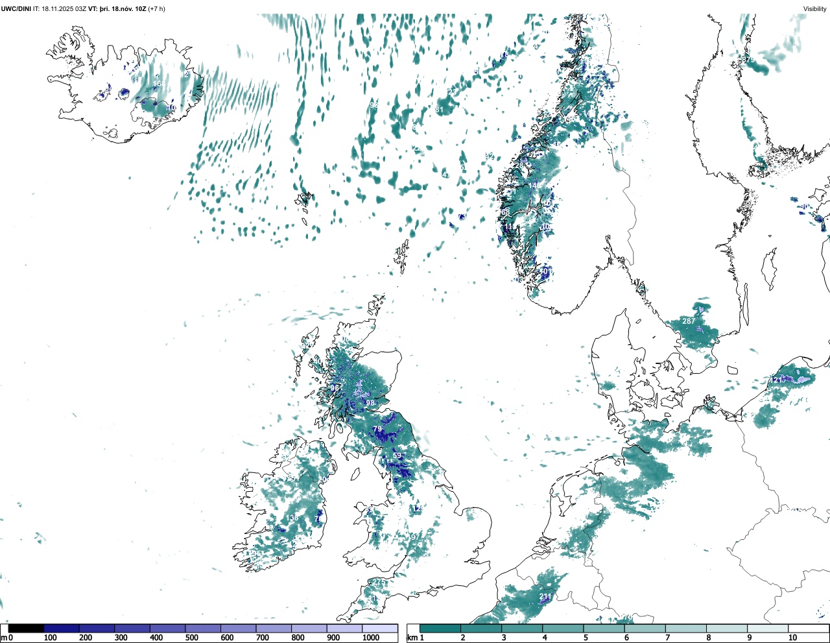
Task: Click the 96 visibility value on Scotland's west coast
Action: pyautogui.click(x=335, y=387)
